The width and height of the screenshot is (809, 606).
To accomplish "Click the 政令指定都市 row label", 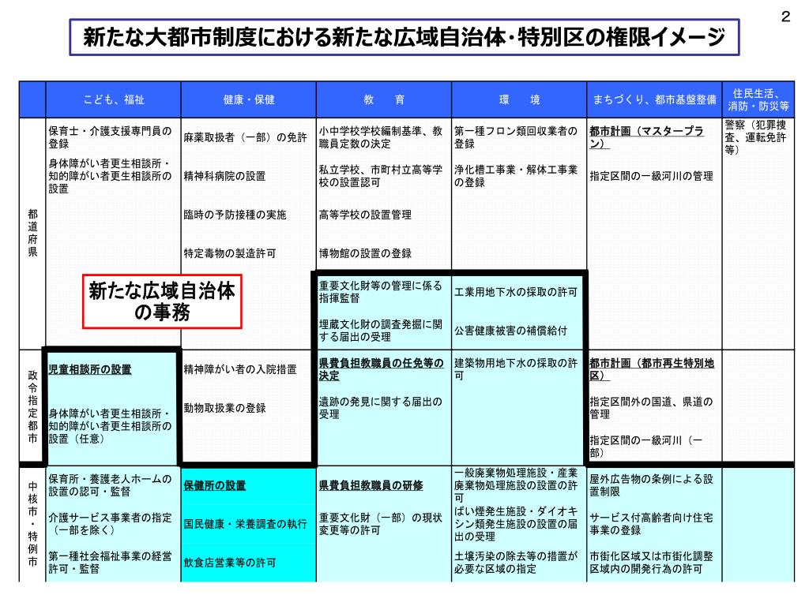I will [x=32, y=406].
